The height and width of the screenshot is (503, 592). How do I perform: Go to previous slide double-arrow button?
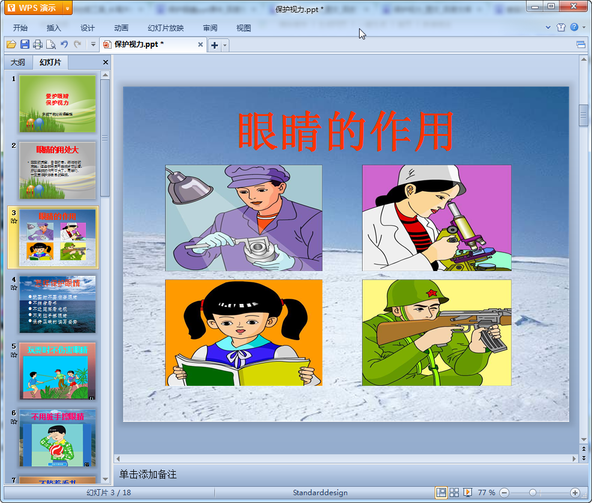[x=584, y=449]
